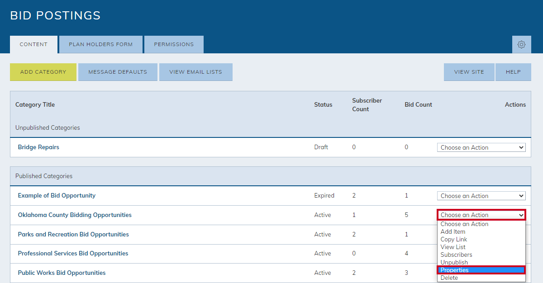Select Unpublish from action list
The image size is (543, 283).
tap(481, 262)
